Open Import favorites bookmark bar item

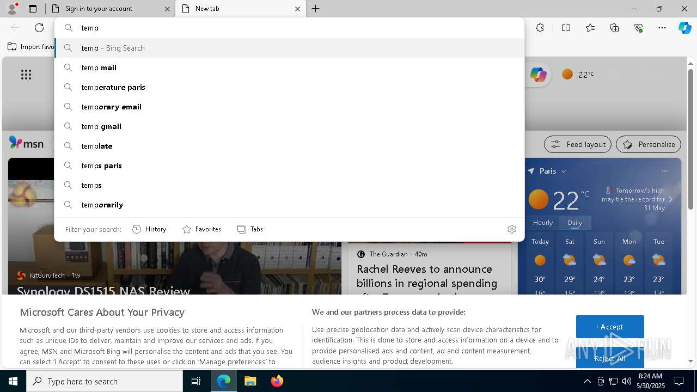click(30, 47)
